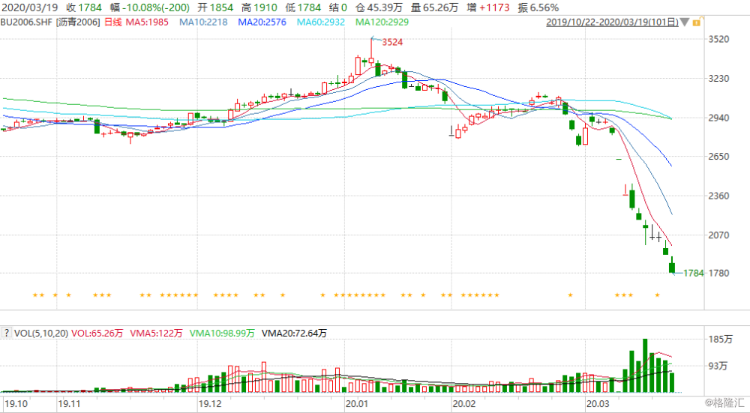Click the MA20:2576 indicator label

(x=262, y=22)
